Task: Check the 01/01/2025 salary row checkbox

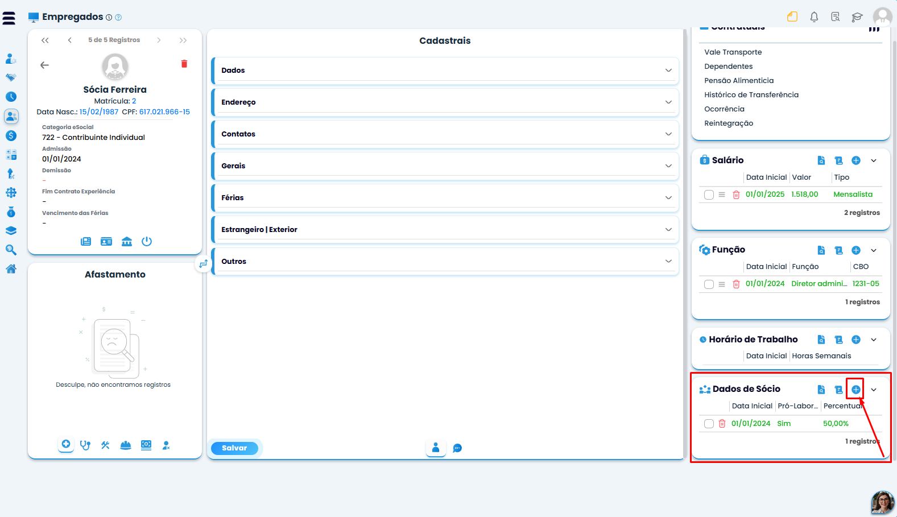Action: 709,195
